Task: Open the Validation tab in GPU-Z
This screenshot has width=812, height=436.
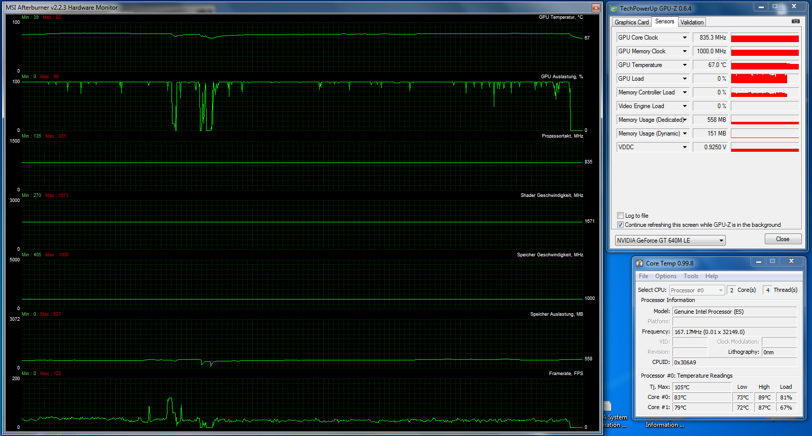Action: (692, 22)
